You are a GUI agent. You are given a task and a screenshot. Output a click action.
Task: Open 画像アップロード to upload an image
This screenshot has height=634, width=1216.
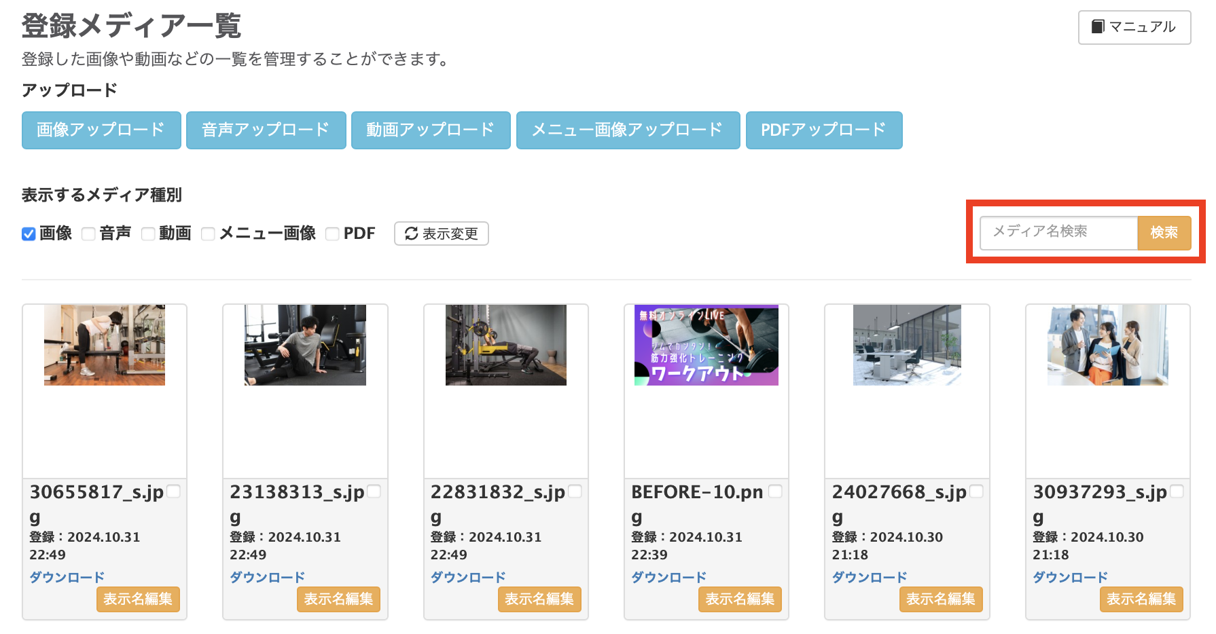[101, 130]
